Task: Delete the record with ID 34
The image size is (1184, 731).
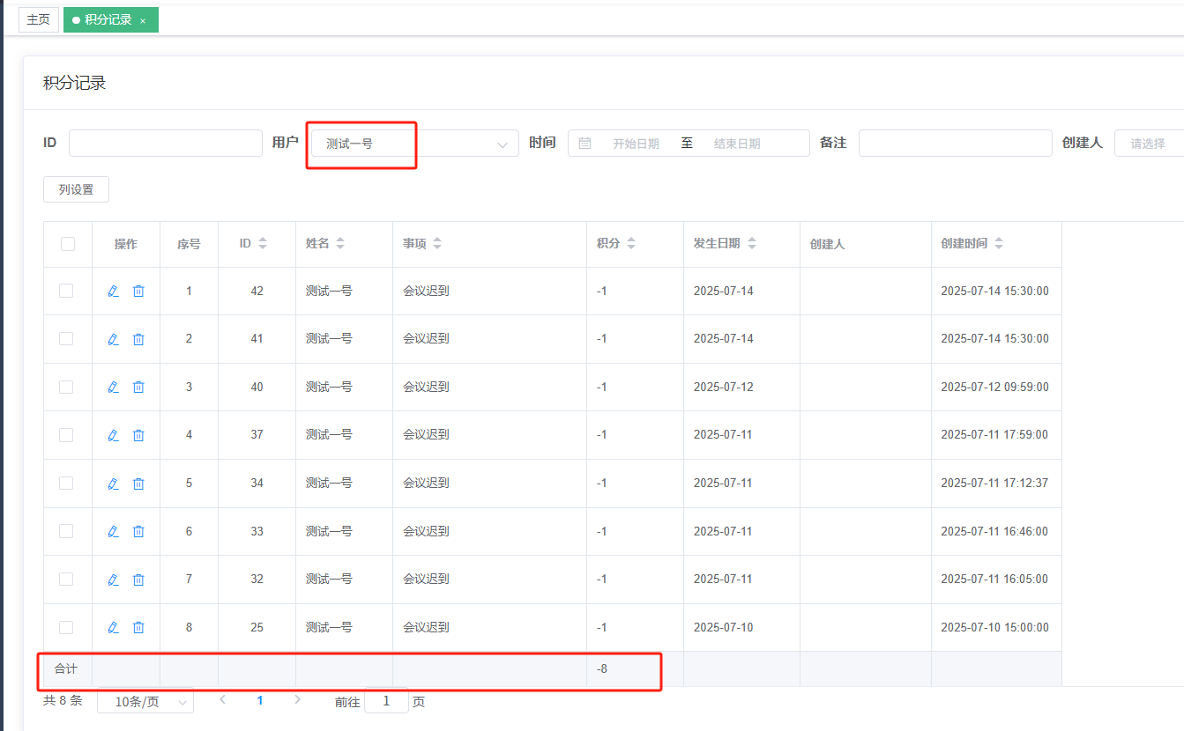Action: click(x=138, y=484)
